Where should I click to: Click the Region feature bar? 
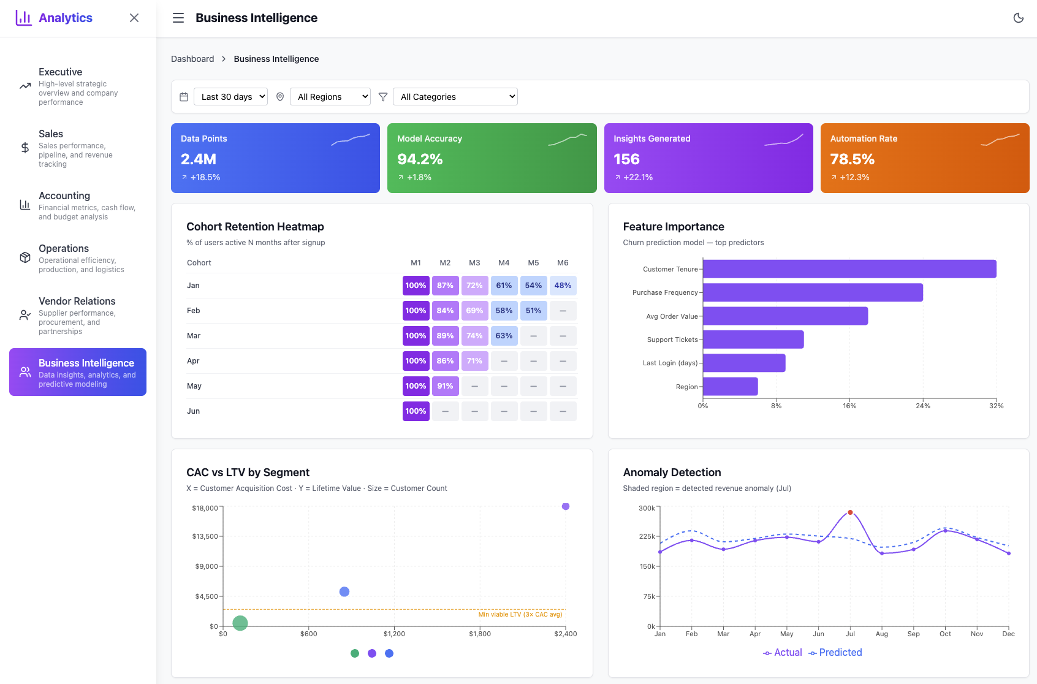(x=731, y=387)
